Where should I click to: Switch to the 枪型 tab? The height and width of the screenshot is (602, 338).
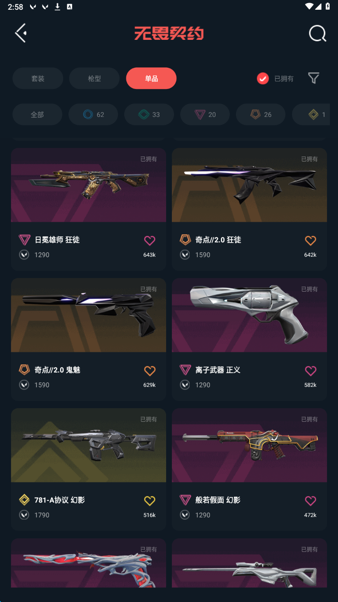tap(95, 78)
